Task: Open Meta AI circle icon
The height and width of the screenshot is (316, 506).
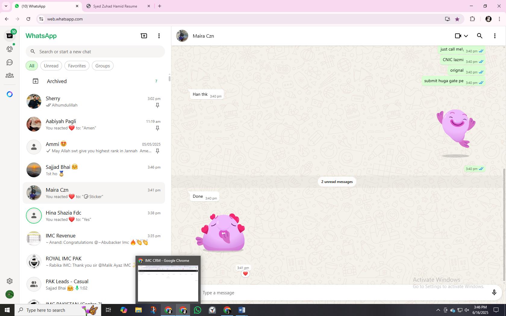Action: click(x=10, y=94)
